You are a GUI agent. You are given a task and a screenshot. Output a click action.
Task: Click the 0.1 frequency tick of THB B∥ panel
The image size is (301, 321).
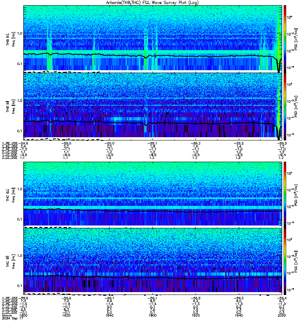click(x=19, y=131)
